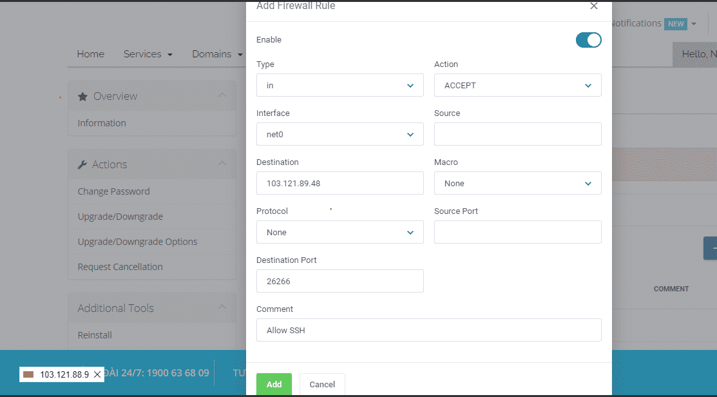Click the Source input field
The width and height of the screenshot is (717, 397).
517,134
